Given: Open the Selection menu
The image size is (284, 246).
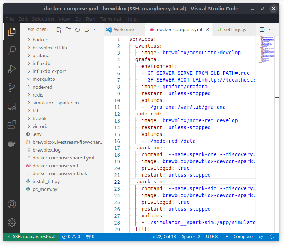Looking at the screenshot, I should tap(43, 19).
